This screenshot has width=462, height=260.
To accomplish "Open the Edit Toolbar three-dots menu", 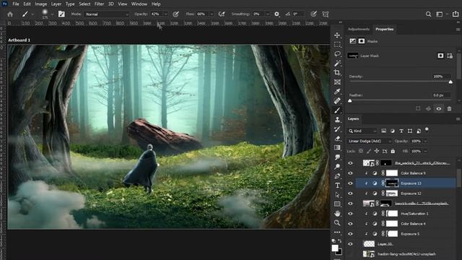I will click(337, 233).
